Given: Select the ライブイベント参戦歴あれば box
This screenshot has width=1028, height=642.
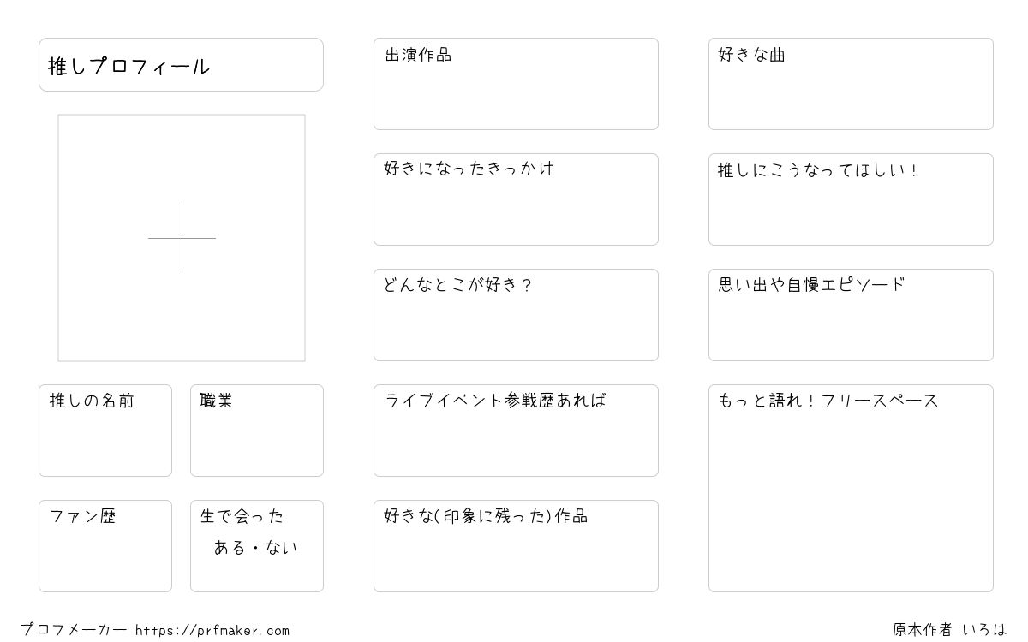Looking at the screenshot, I should (516, 431).
